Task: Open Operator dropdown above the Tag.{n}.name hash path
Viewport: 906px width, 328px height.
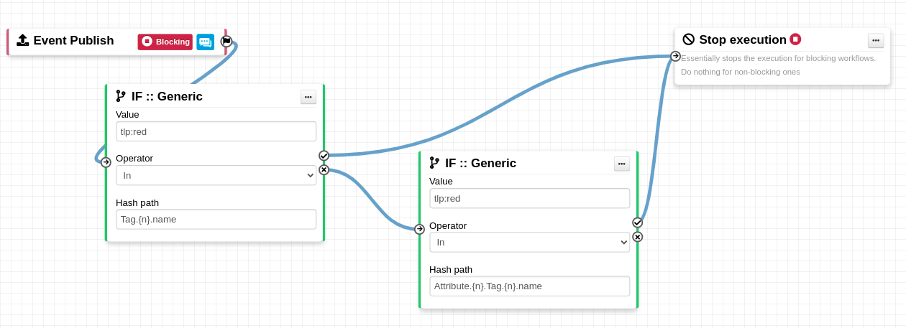Action: [216, 175]
